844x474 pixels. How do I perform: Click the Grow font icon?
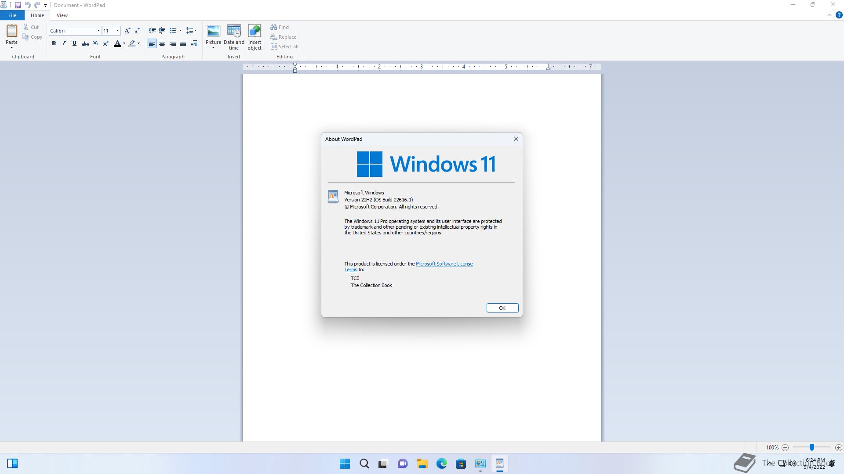(127, 31)
